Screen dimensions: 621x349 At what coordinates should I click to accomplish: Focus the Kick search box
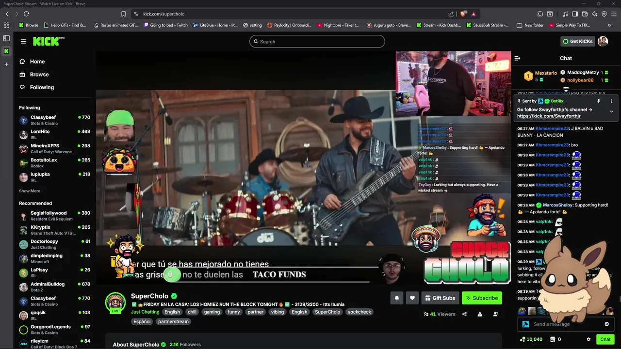pyautogui.click(x=317, y=42)
